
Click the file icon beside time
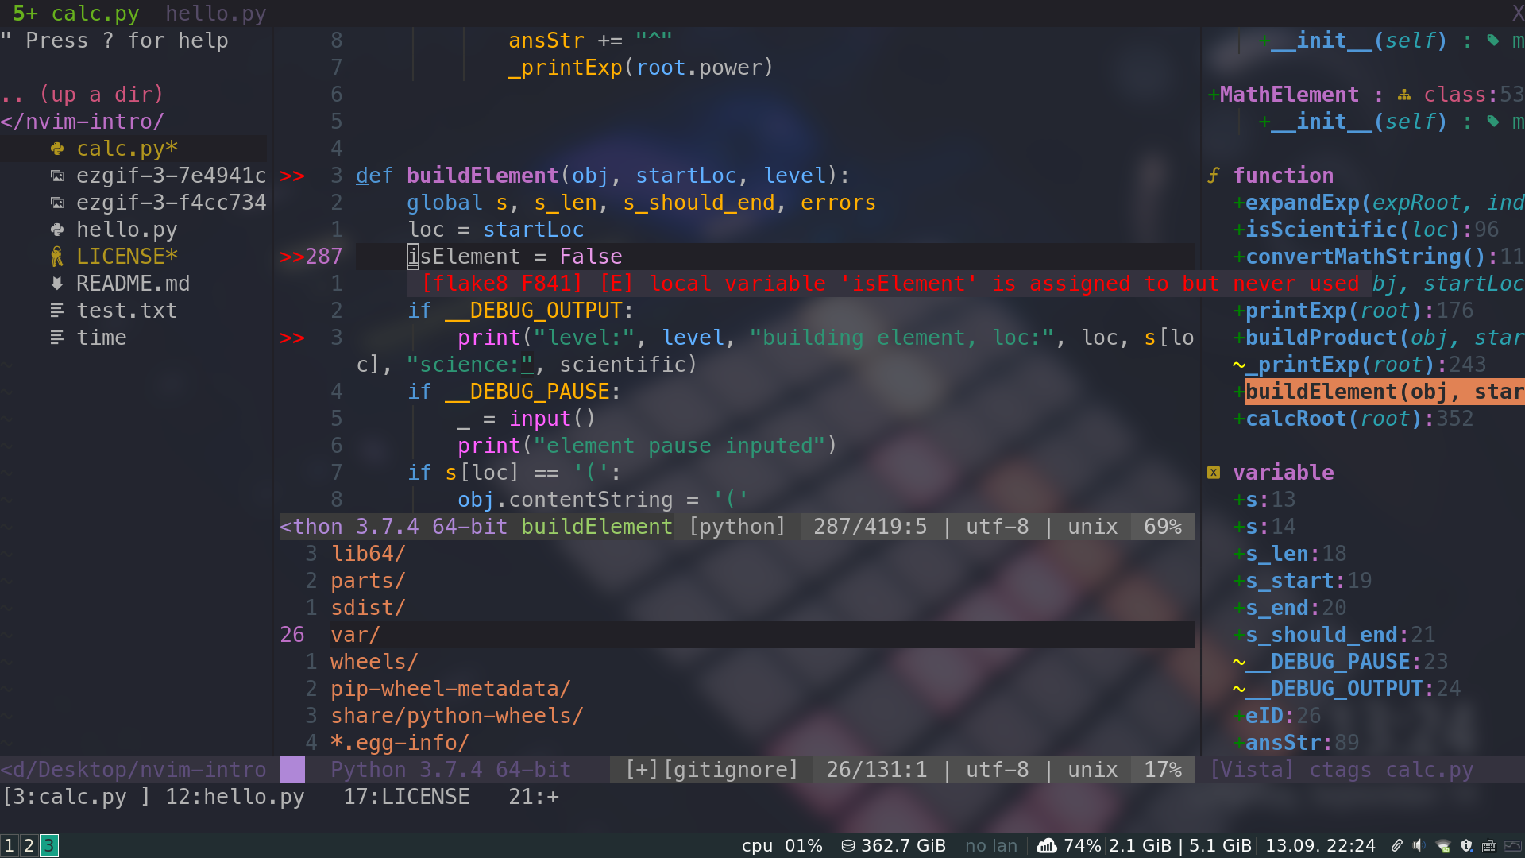pos(57,338)
